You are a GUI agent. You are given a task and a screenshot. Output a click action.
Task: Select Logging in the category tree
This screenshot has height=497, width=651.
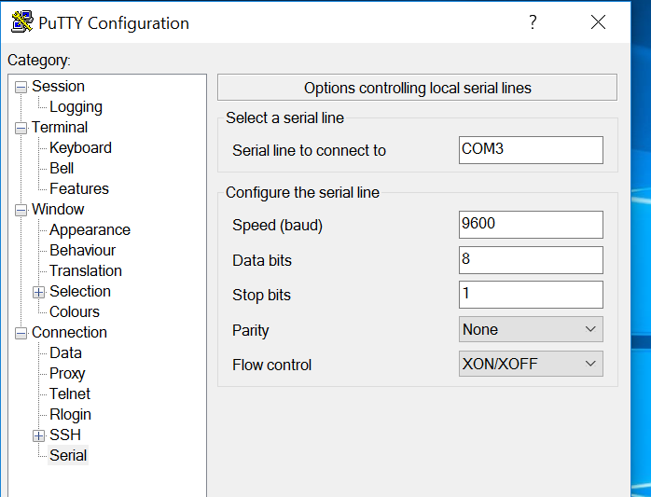[76, 107]
